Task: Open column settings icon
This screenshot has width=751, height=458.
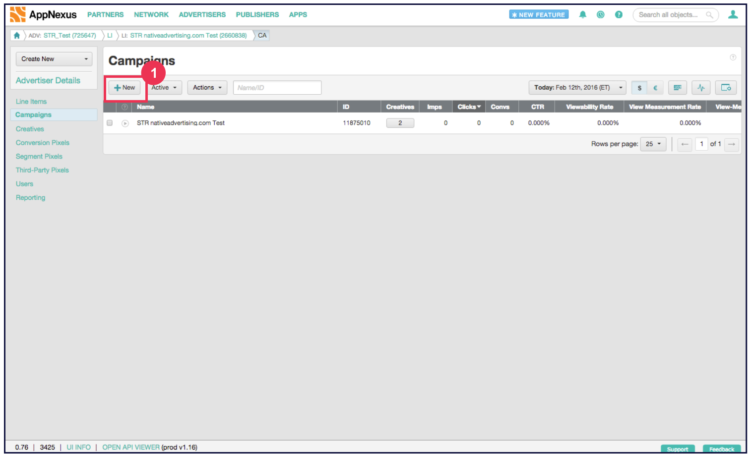Action: (x=726, y=88)
